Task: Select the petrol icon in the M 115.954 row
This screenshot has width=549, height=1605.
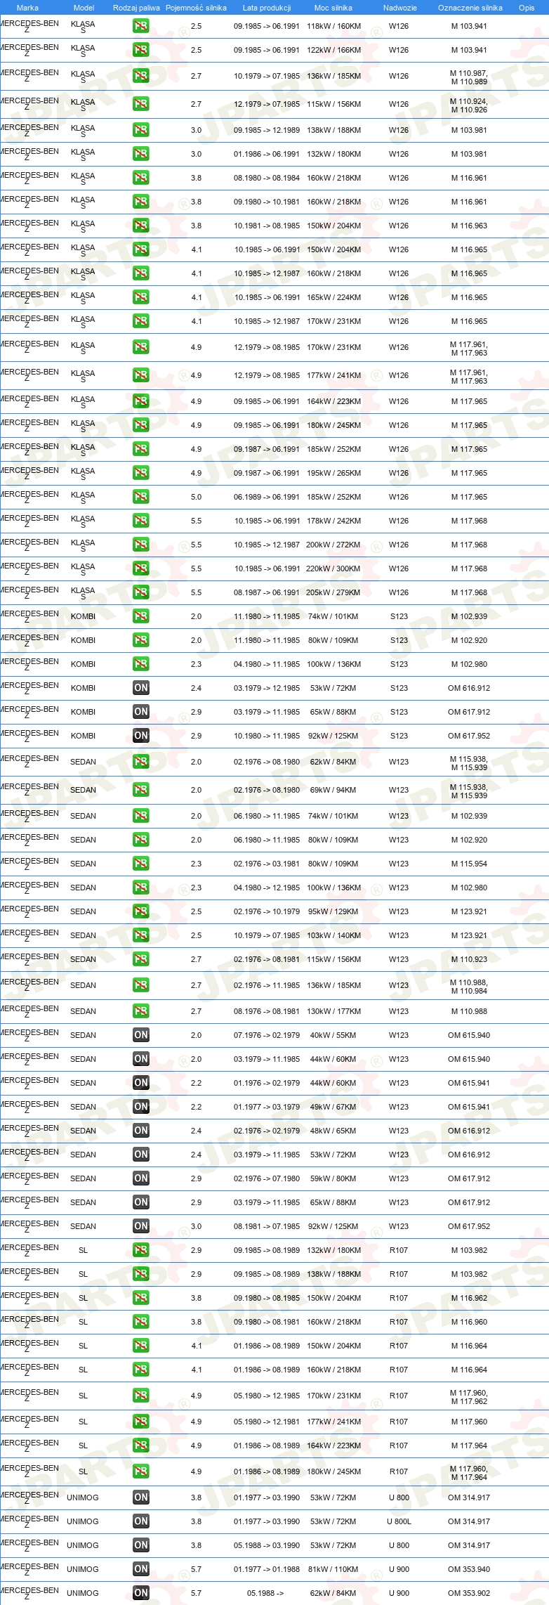Action: 141,864
